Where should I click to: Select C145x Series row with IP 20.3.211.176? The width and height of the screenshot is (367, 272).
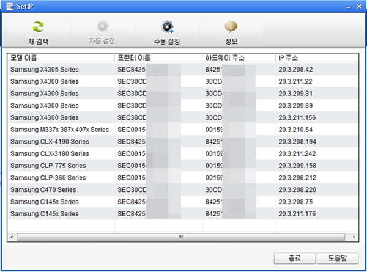(183, 214)
